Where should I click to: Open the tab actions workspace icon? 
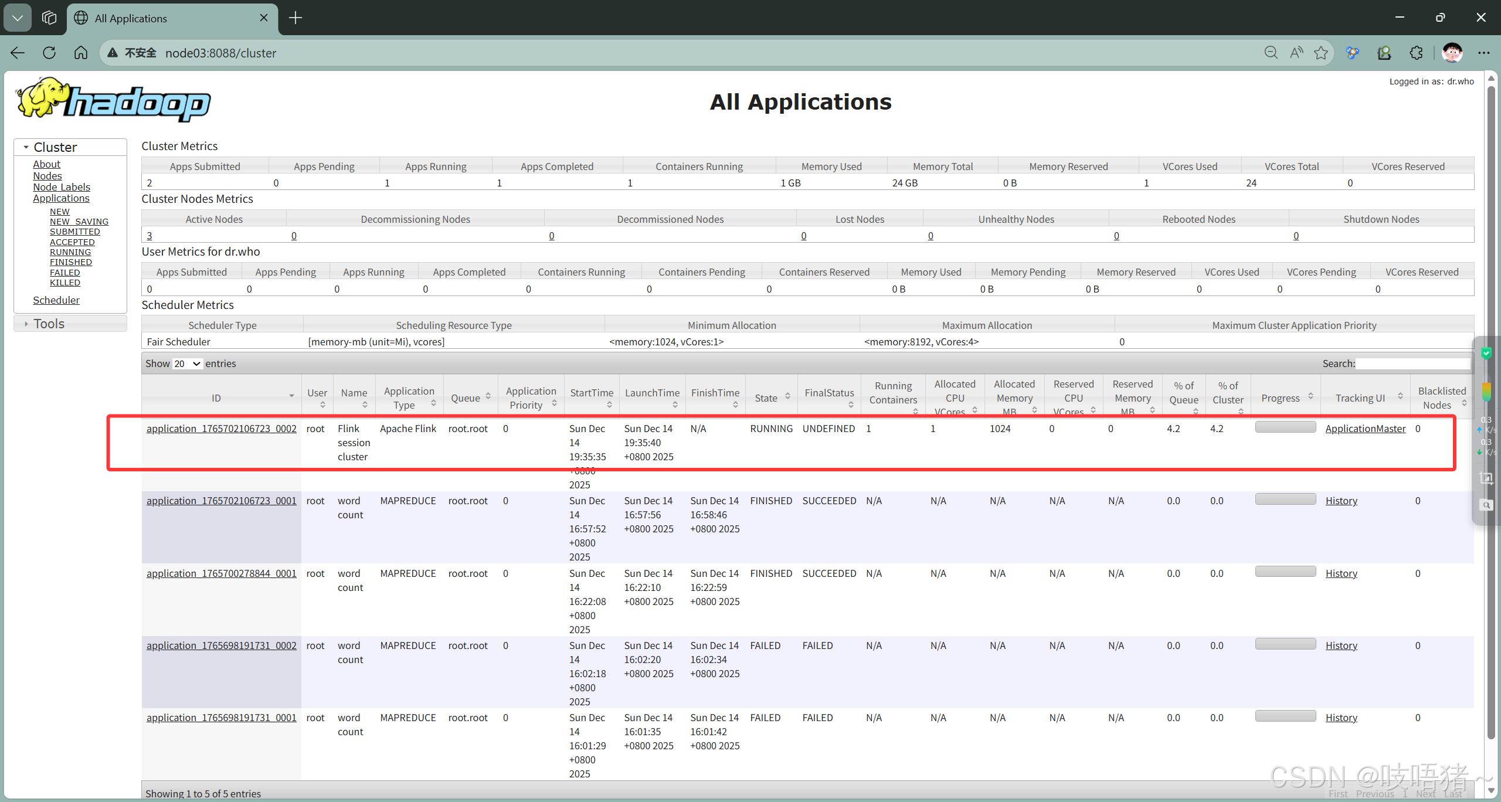49,18
